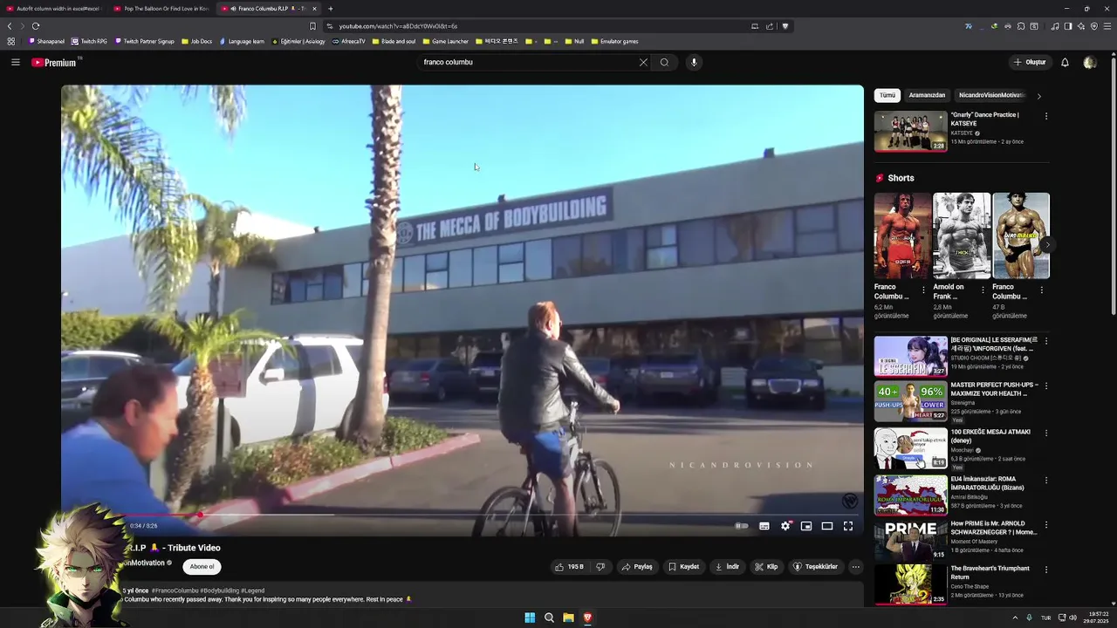Open options for How PRIME is Mr. ARNOLD
The height and width of the screenshot is (628, 1117).
[1045, 526]
